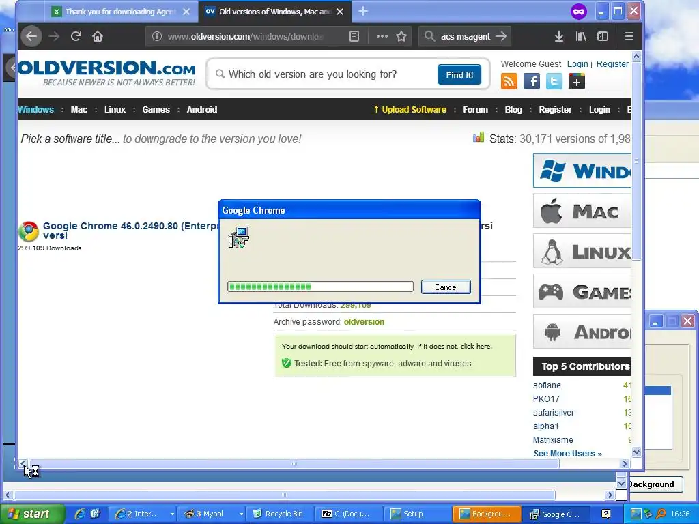
Task: Open the browser home page icon
Action: (98, 36)
